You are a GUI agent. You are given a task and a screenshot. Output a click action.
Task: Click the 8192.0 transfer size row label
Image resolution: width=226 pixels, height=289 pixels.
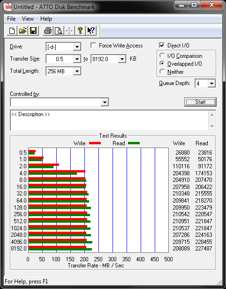[x=19, y=248]
